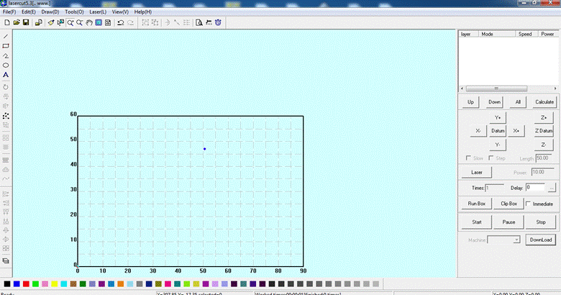Click the simulate icon left of the clock
This screenshot has height=295, width=561.
click(x=209, y=22)
